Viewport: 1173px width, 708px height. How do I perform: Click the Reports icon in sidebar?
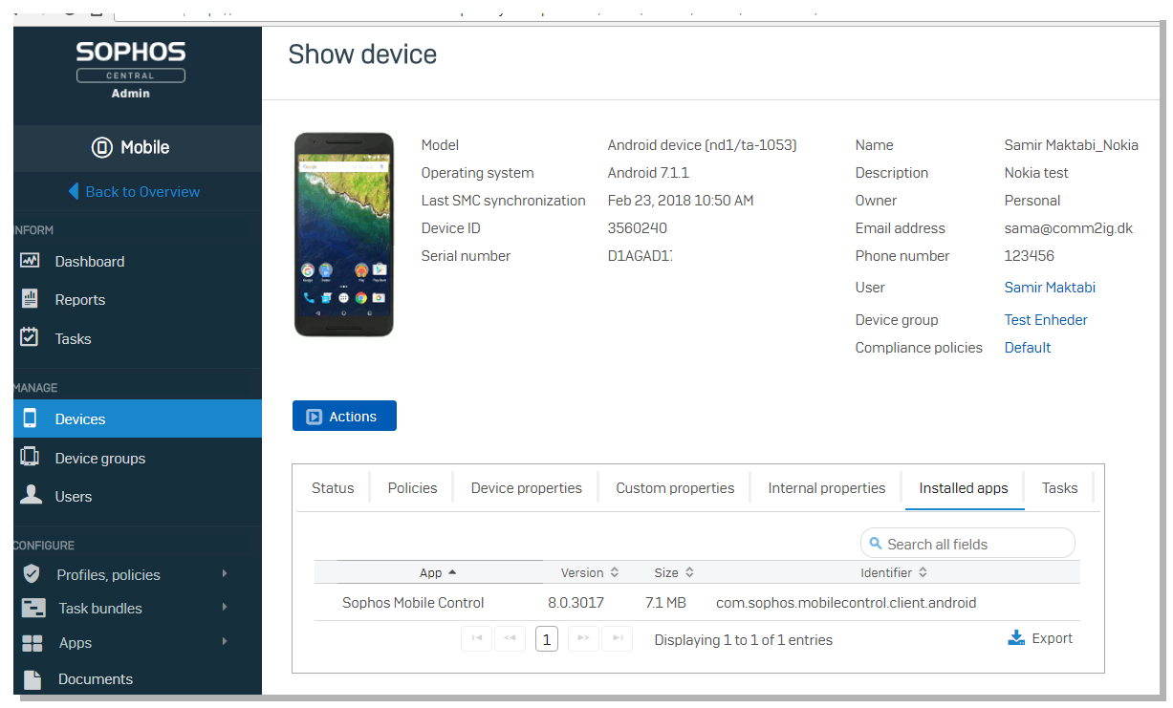tap(30, 299)
